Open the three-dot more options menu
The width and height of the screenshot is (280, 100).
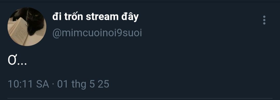(264, 20)
